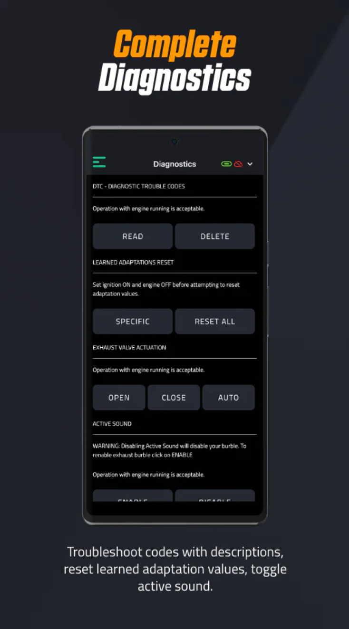Expand the connection status chevron
Image resolution: width=349 pixels, height=629 pixels.
coord(250,164)
